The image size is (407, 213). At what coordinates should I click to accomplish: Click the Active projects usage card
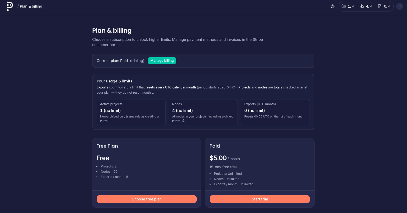[x=131, y=112]
